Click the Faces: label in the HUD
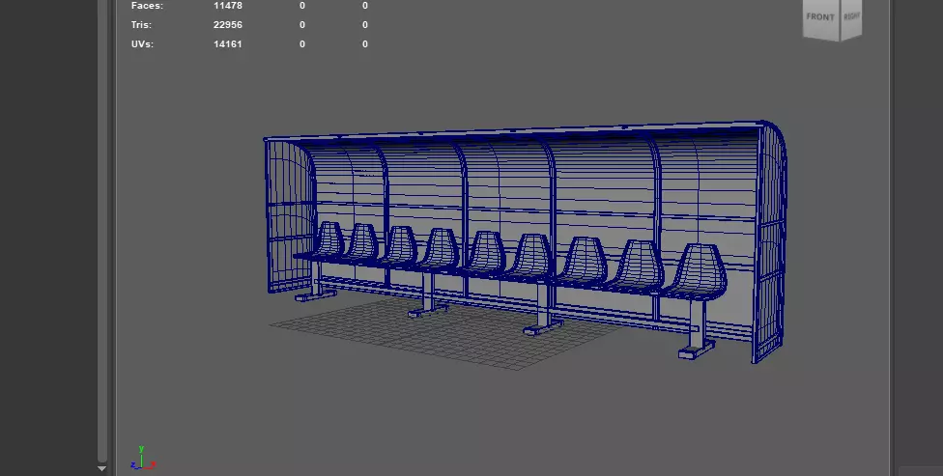The width and height of the screenshot is (943, 476). (147, 6)
